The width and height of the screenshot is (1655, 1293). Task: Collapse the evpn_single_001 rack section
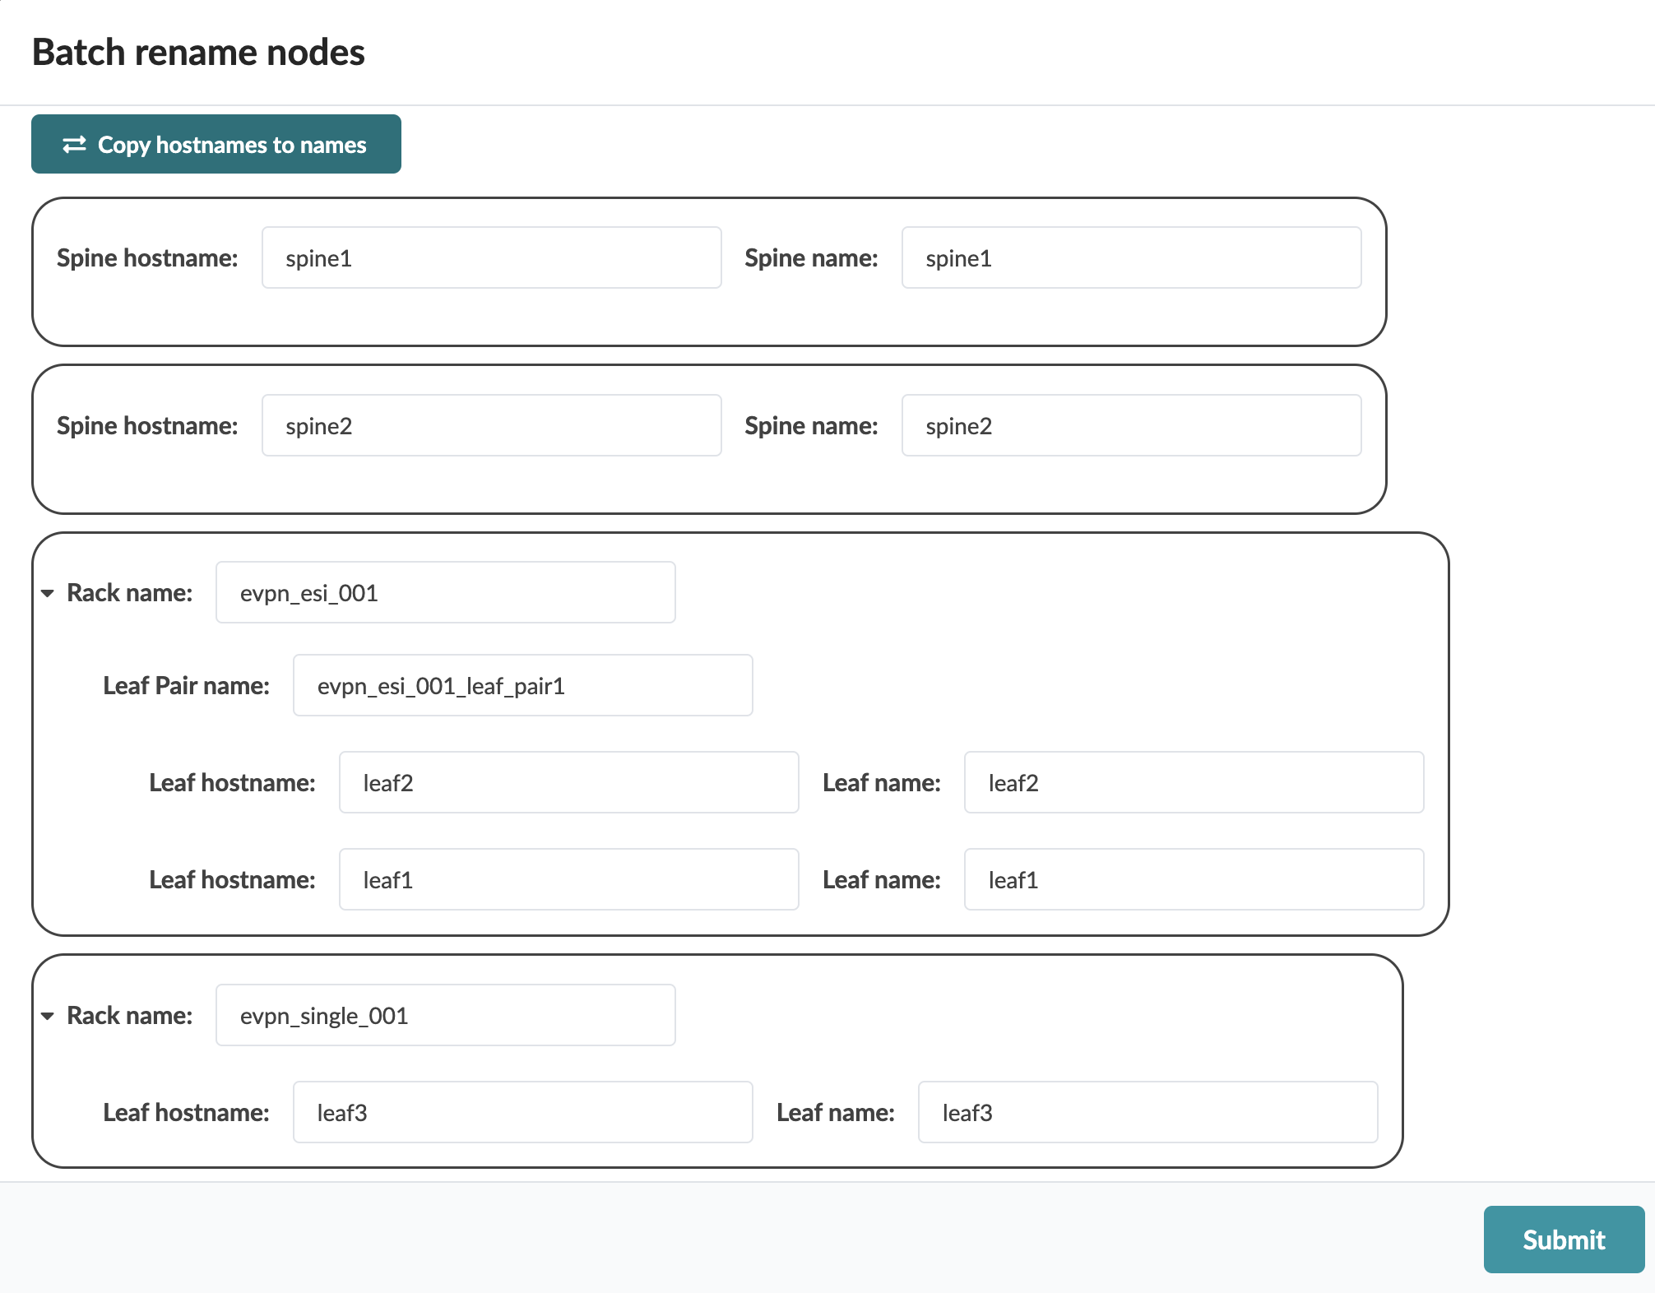pos(48,1016)
